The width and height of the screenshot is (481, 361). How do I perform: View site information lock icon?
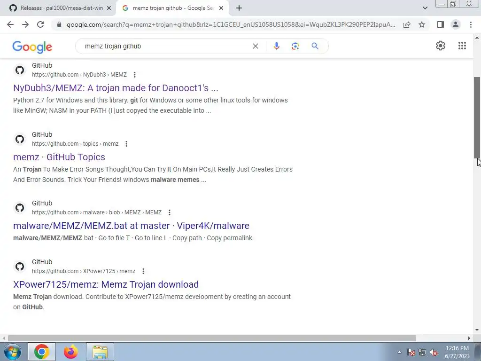point(59,24)
